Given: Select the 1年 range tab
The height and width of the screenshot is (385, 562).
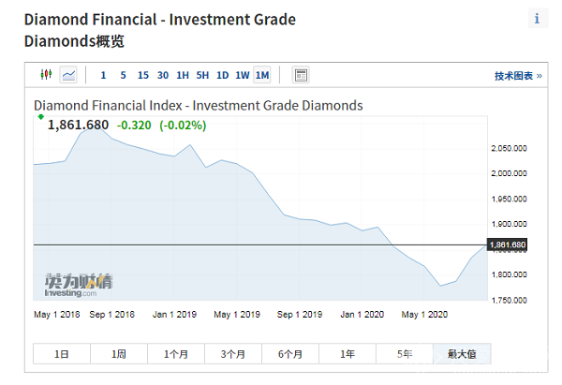Looking at the screenshot, I should [348, 353].
